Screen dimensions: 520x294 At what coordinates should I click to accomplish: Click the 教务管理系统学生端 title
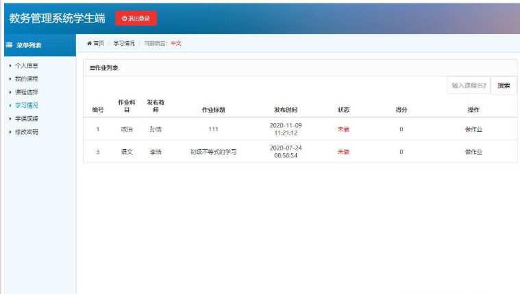pyautogui.click(x=57, y=18)
